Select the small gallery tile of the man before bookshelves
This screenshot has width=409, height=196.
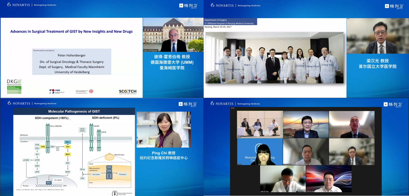tap(352, 152)
